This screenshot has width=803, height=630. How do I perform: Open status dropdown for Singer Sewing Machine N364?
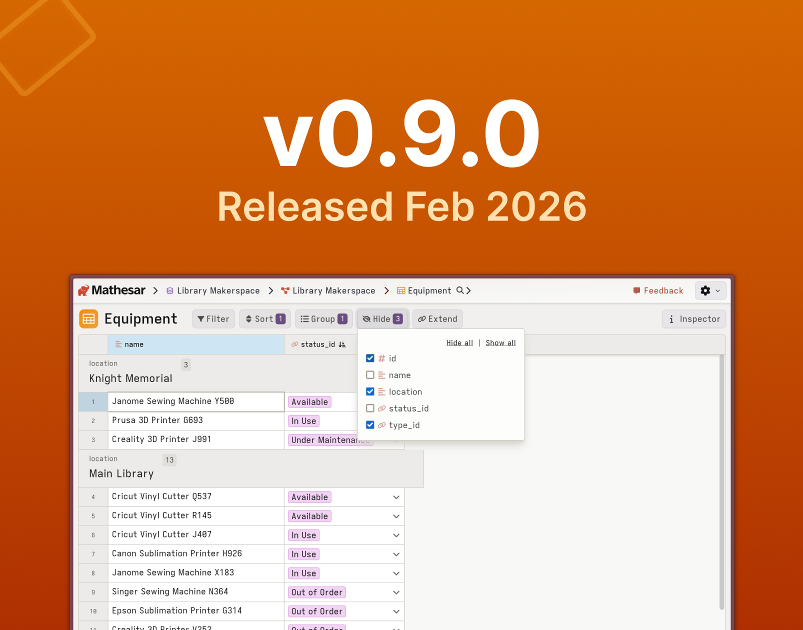(x=396, y=592)
